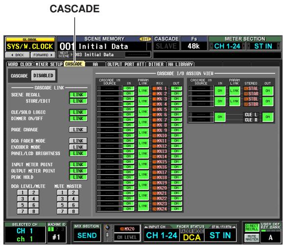Toggle PARAM LINK for MX23/24 pair
This screenshot has width=283, height=245.
pyautogui.click(x=143, y=206)
